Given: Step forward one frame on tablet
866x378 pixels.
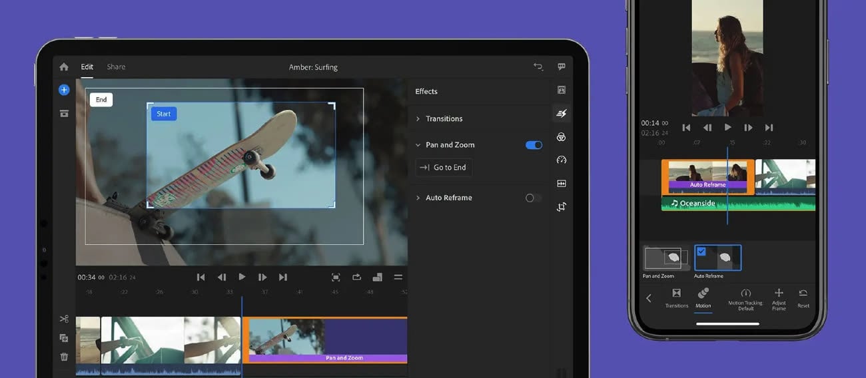Looking at the screenshot, I should point(262,277).
